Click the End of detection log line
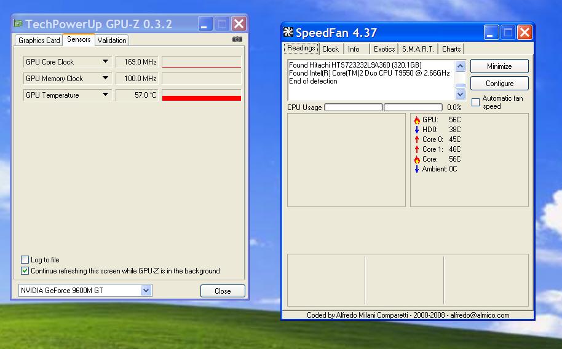 point(313,81)
